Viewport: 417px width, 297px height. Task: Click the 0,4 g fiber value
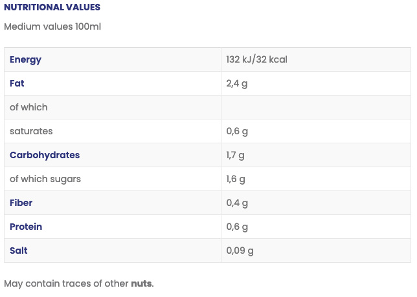tap(237, 203)
